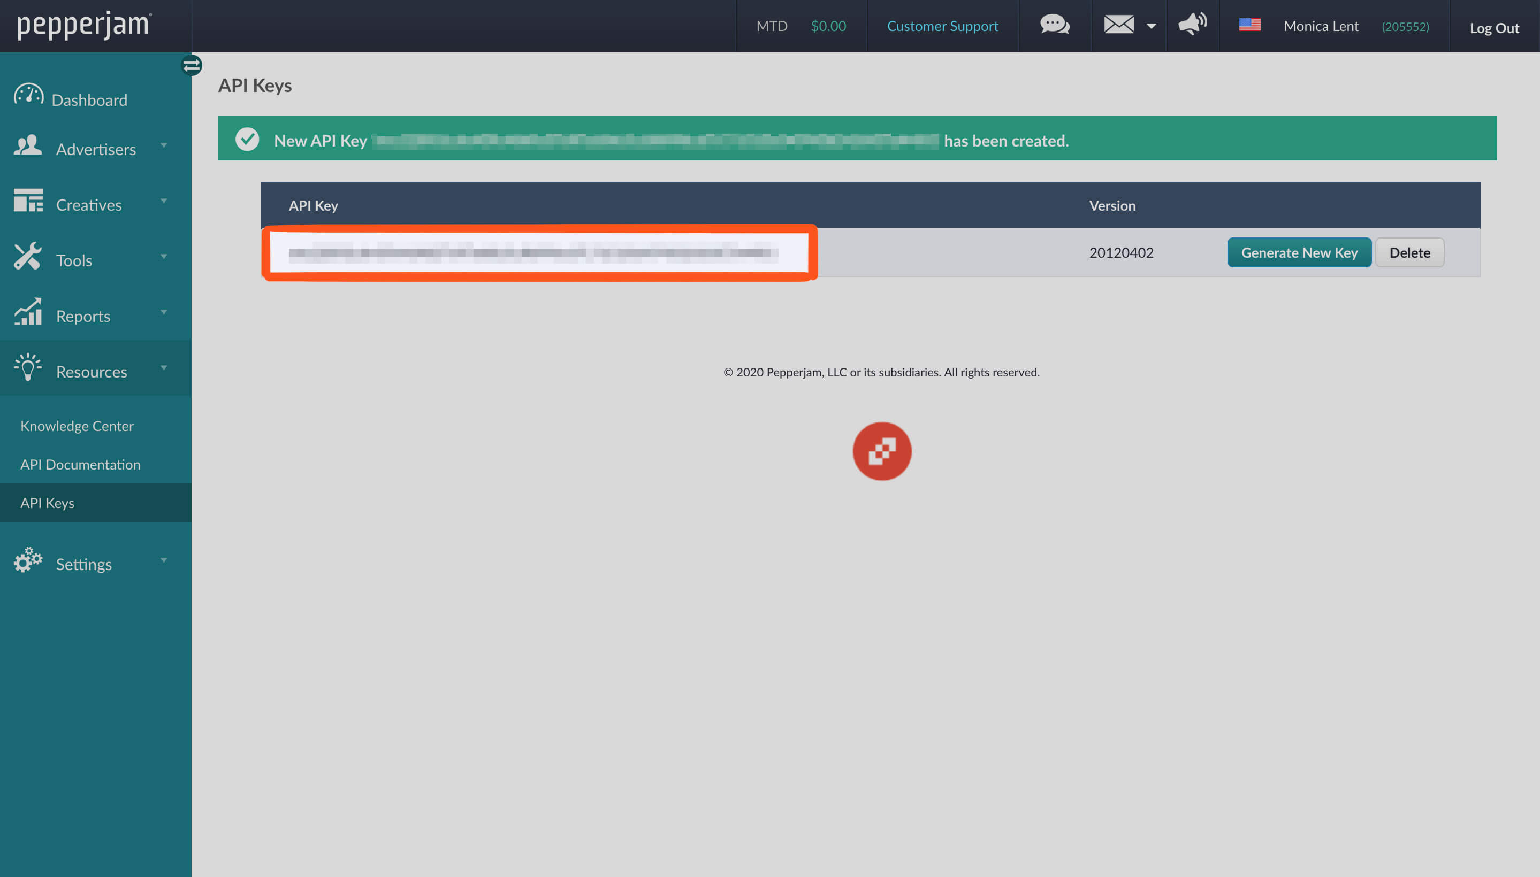Open Knowledge Center submenu item
Image resolution: width=1540 pixels, height=877 pixels.
coord(77,426)
